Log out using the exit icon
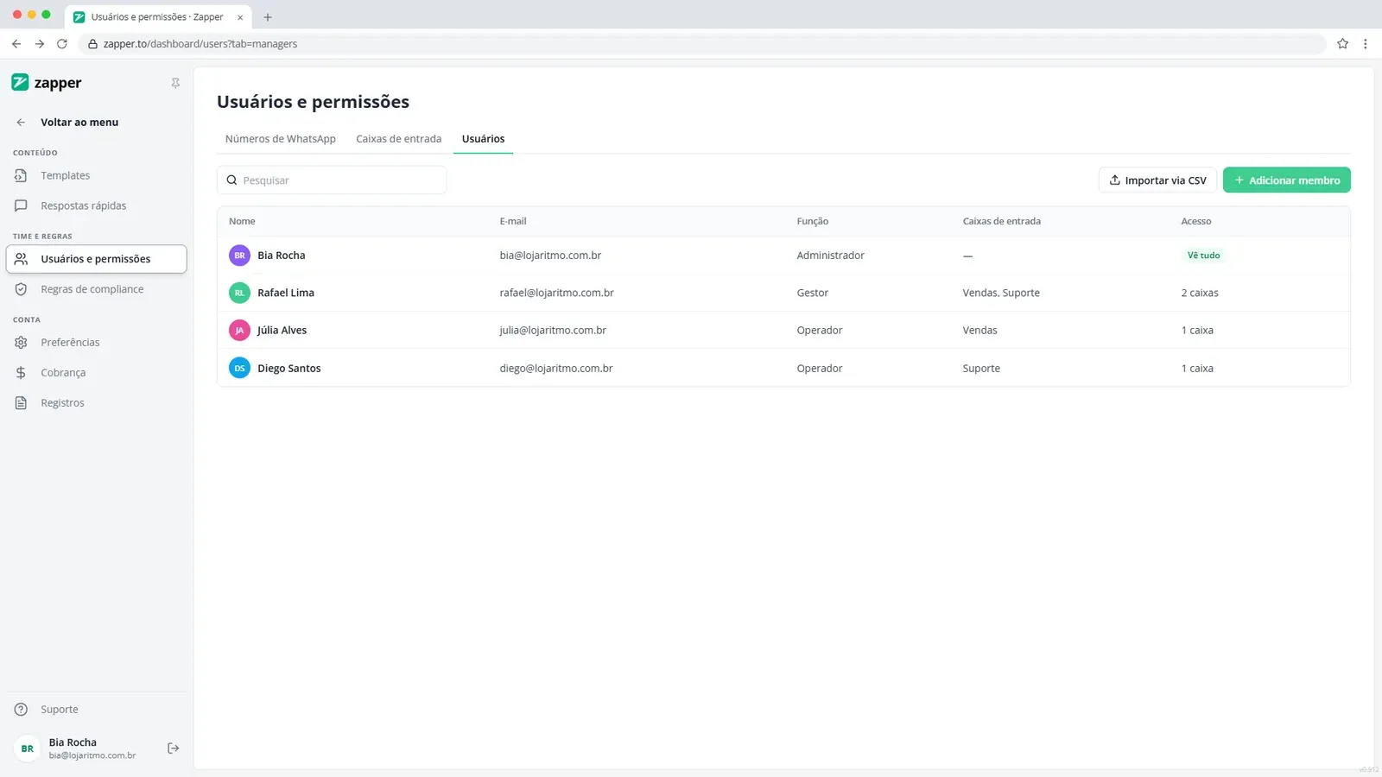 tap(173, 749)
